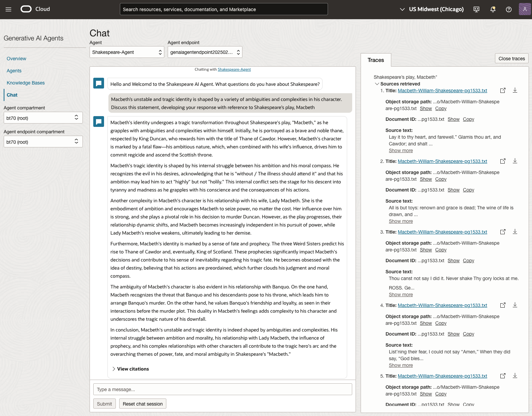Open the help question mark icon
This screenshot has height=416, width=532.
509,9
